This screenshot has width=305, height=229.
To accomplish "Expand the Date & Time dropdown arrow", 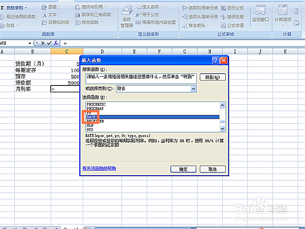I will (x=72, y=23).
